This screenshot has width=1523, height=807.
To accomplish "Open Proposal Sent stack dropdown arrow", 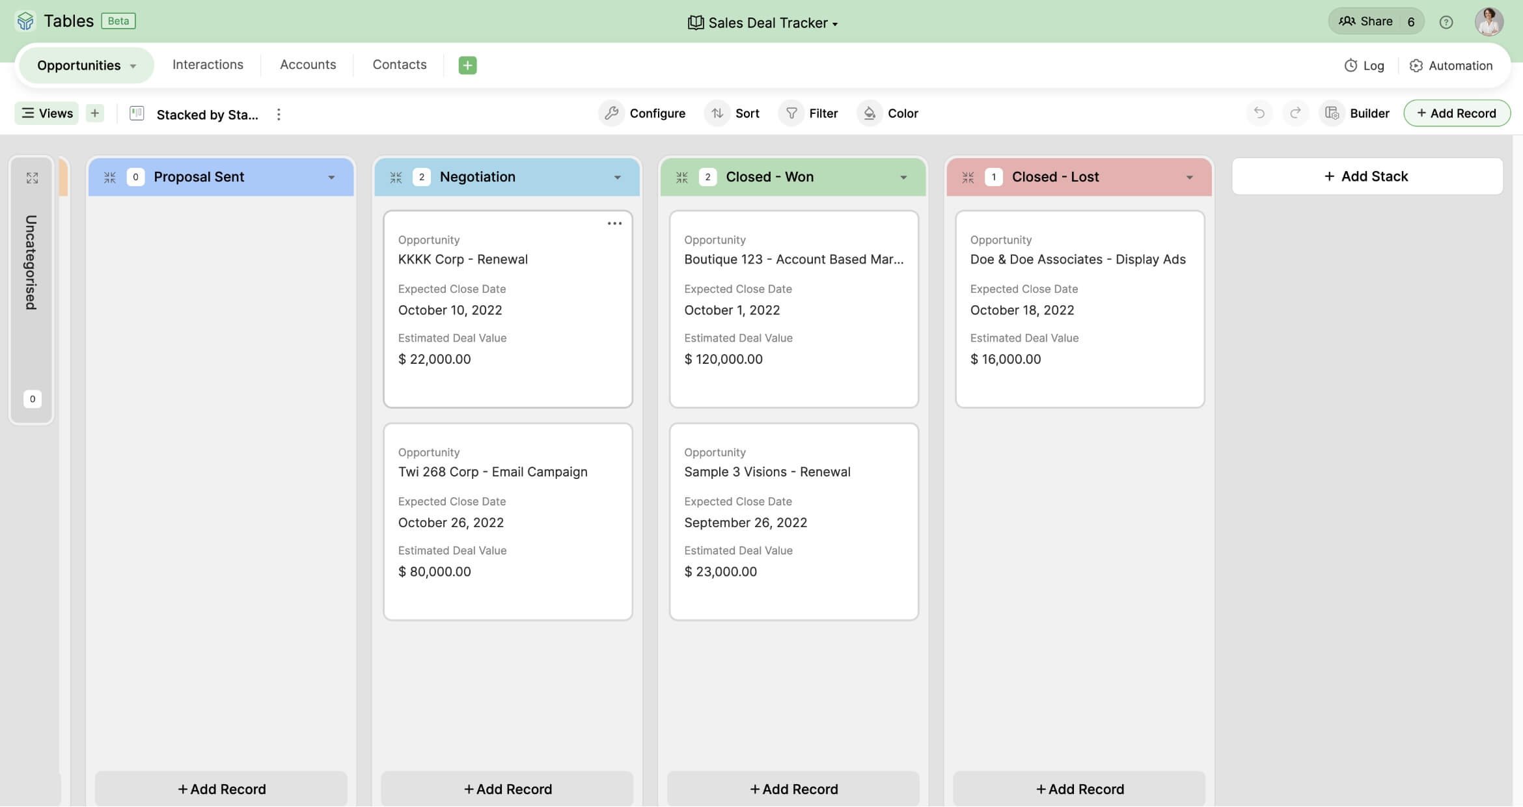I will point(331,177).
